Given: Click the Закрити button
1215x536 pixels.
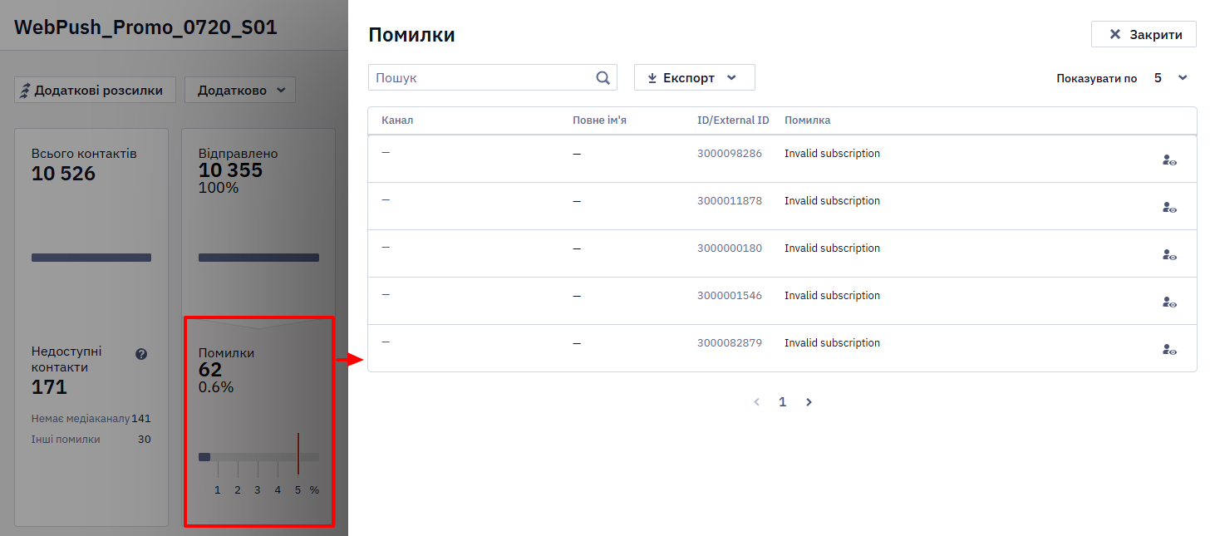Looking at the screenshot, I should [1144, 34].
